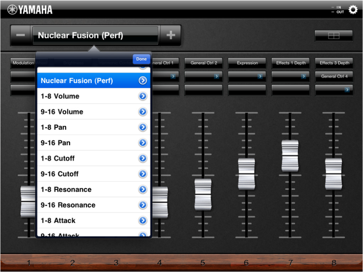Click the plus button beside template name
Screen dimensions: 363x272
pyautogui.click(x=171, y=35)
